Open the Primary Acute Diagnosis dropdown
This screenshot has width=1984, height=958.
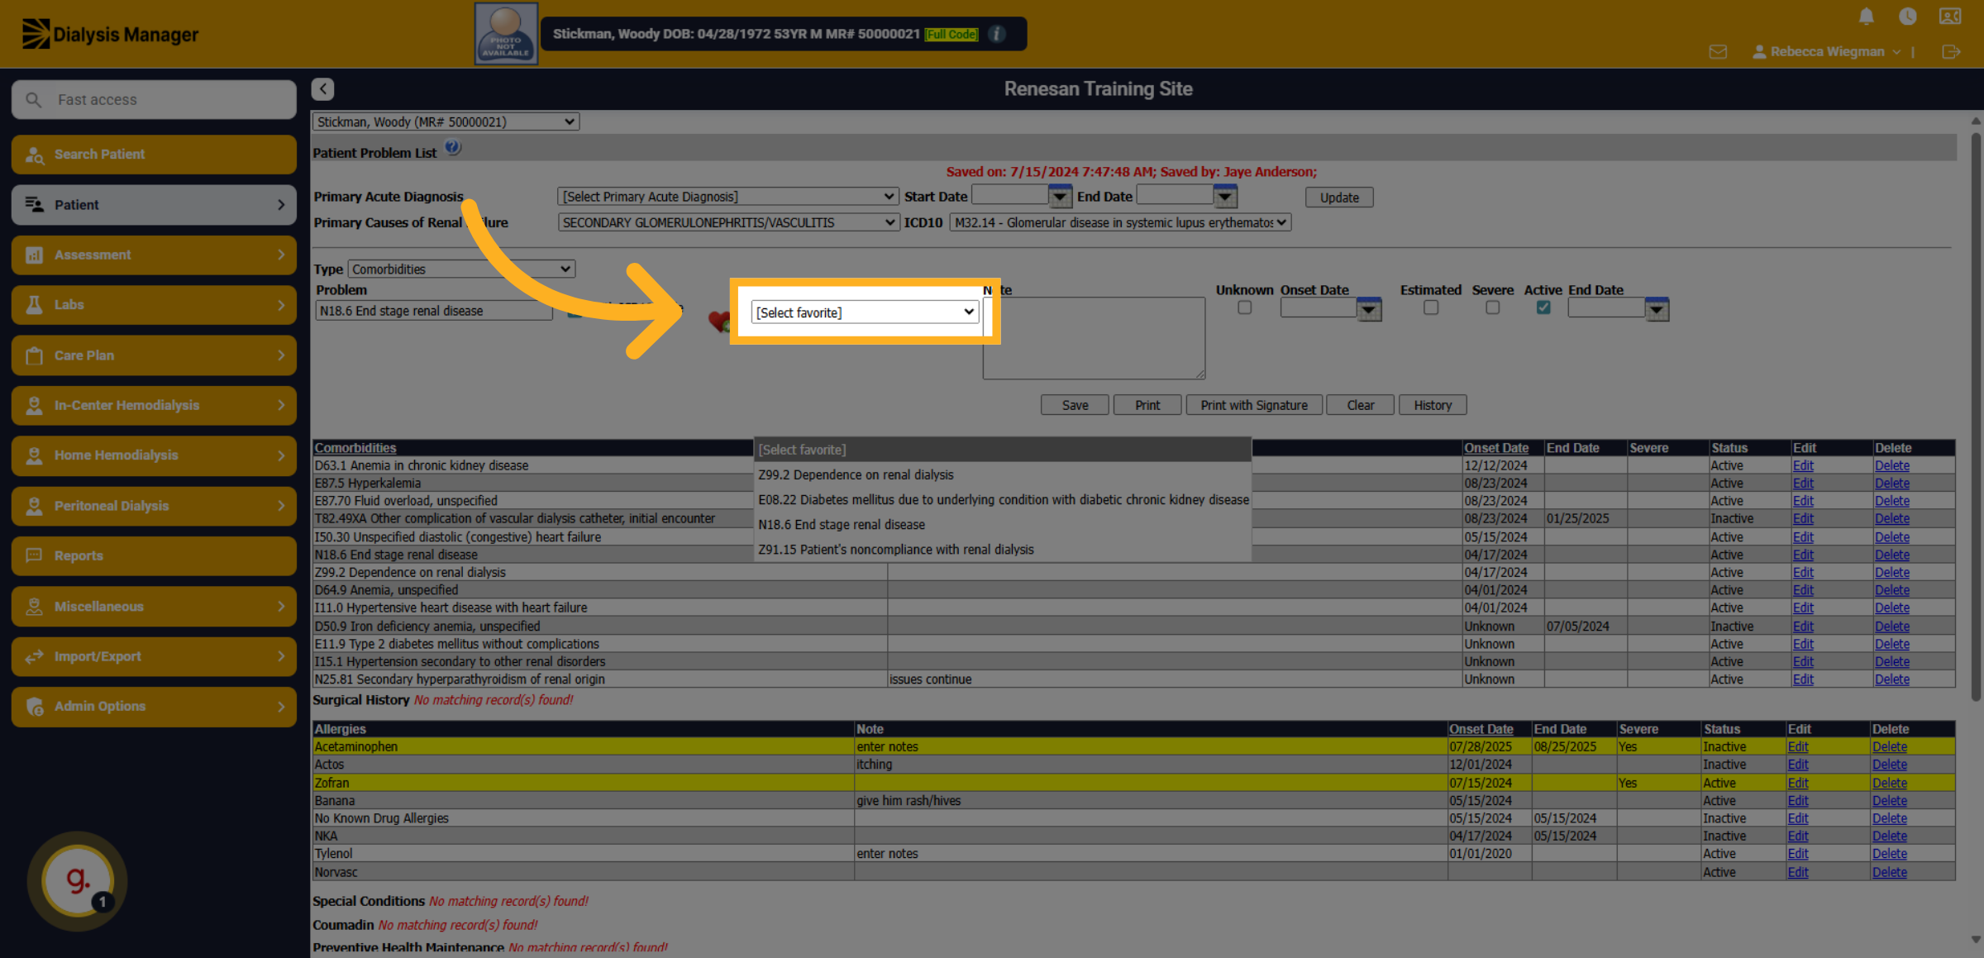tap(727, 197)
